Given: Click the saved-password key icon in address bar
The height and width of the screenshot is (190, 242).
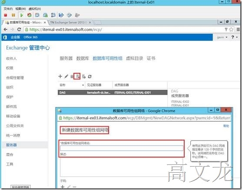Looking at the screenshot, I should pos(226,29).
